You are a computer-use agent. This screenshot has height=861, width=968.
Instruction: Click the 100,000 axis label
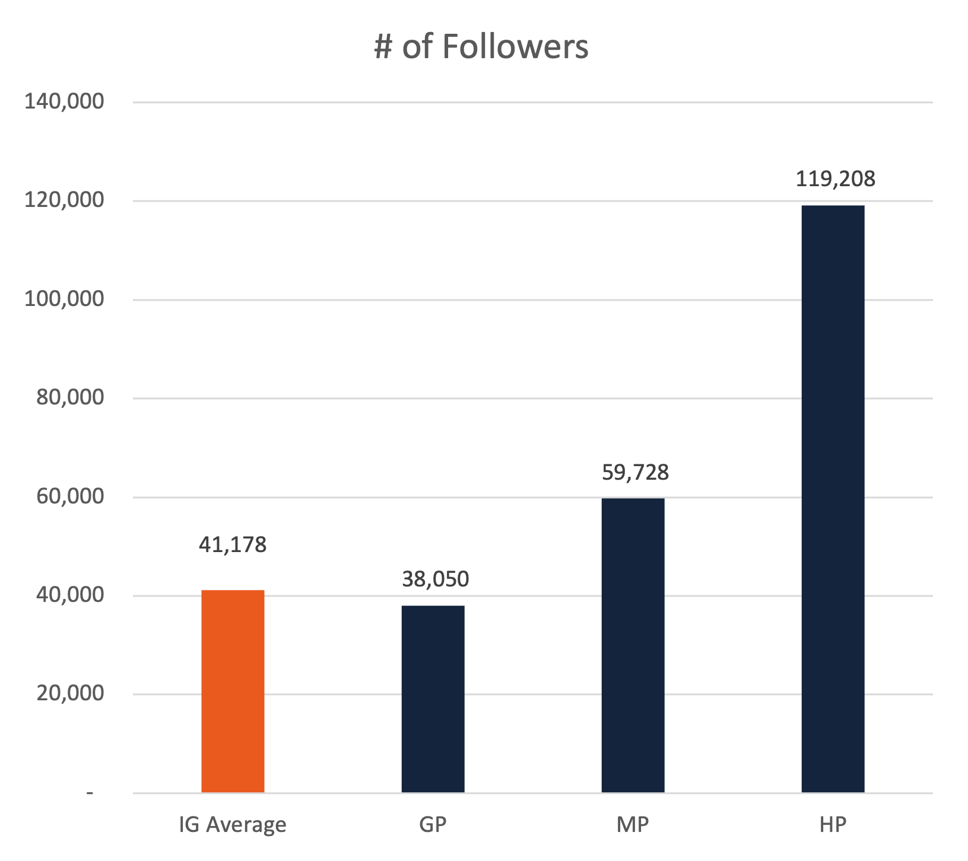[64, 299]
